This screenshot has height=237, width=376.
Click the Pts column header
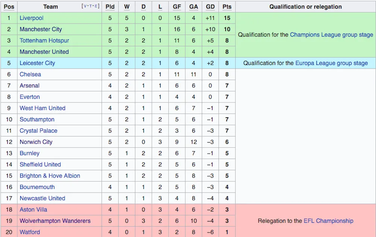pyautogui.click(x=227, y=7)
